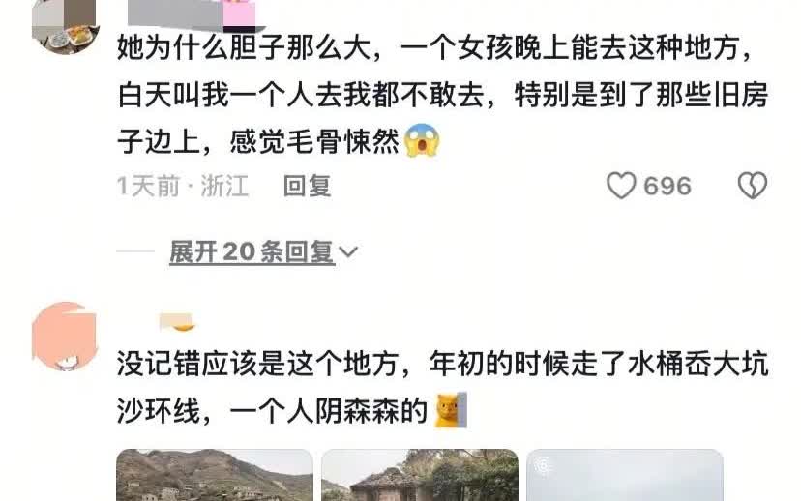The width and height of the screenshot is (801, 501).
Task: Tap the 1天前 · 浙江 timestamp
Action: (183, 186)
